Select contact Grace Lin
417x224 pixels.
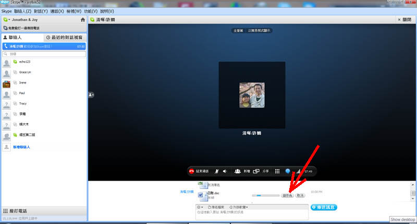pos(44,73)
